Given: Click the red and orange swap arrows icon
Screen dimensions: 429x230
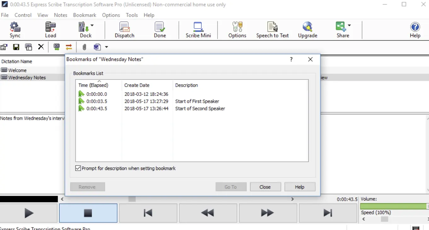Looking at the screenshot, I should (x=69, y=47).
